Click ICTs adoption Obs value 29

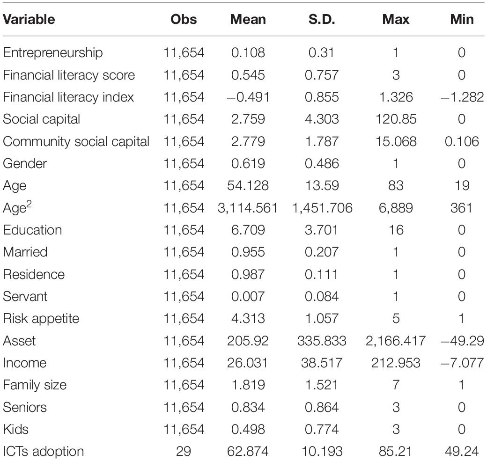tap(184, 451)
